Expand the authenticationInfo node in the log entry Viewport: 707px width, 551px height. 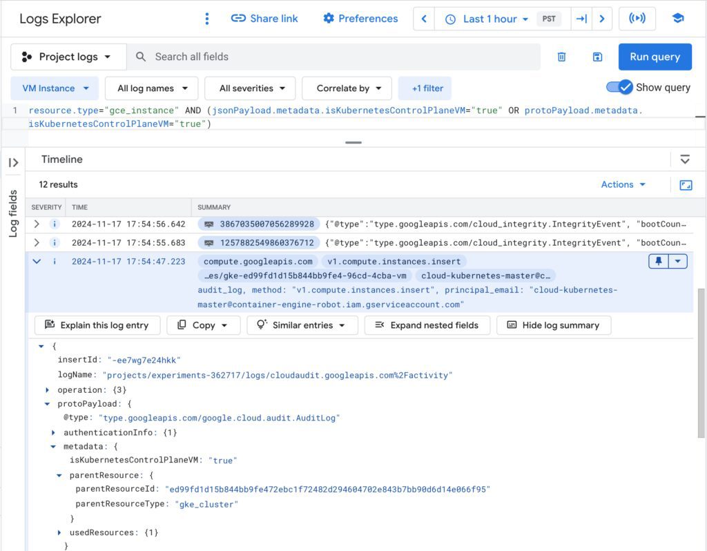tap(55, 432)
